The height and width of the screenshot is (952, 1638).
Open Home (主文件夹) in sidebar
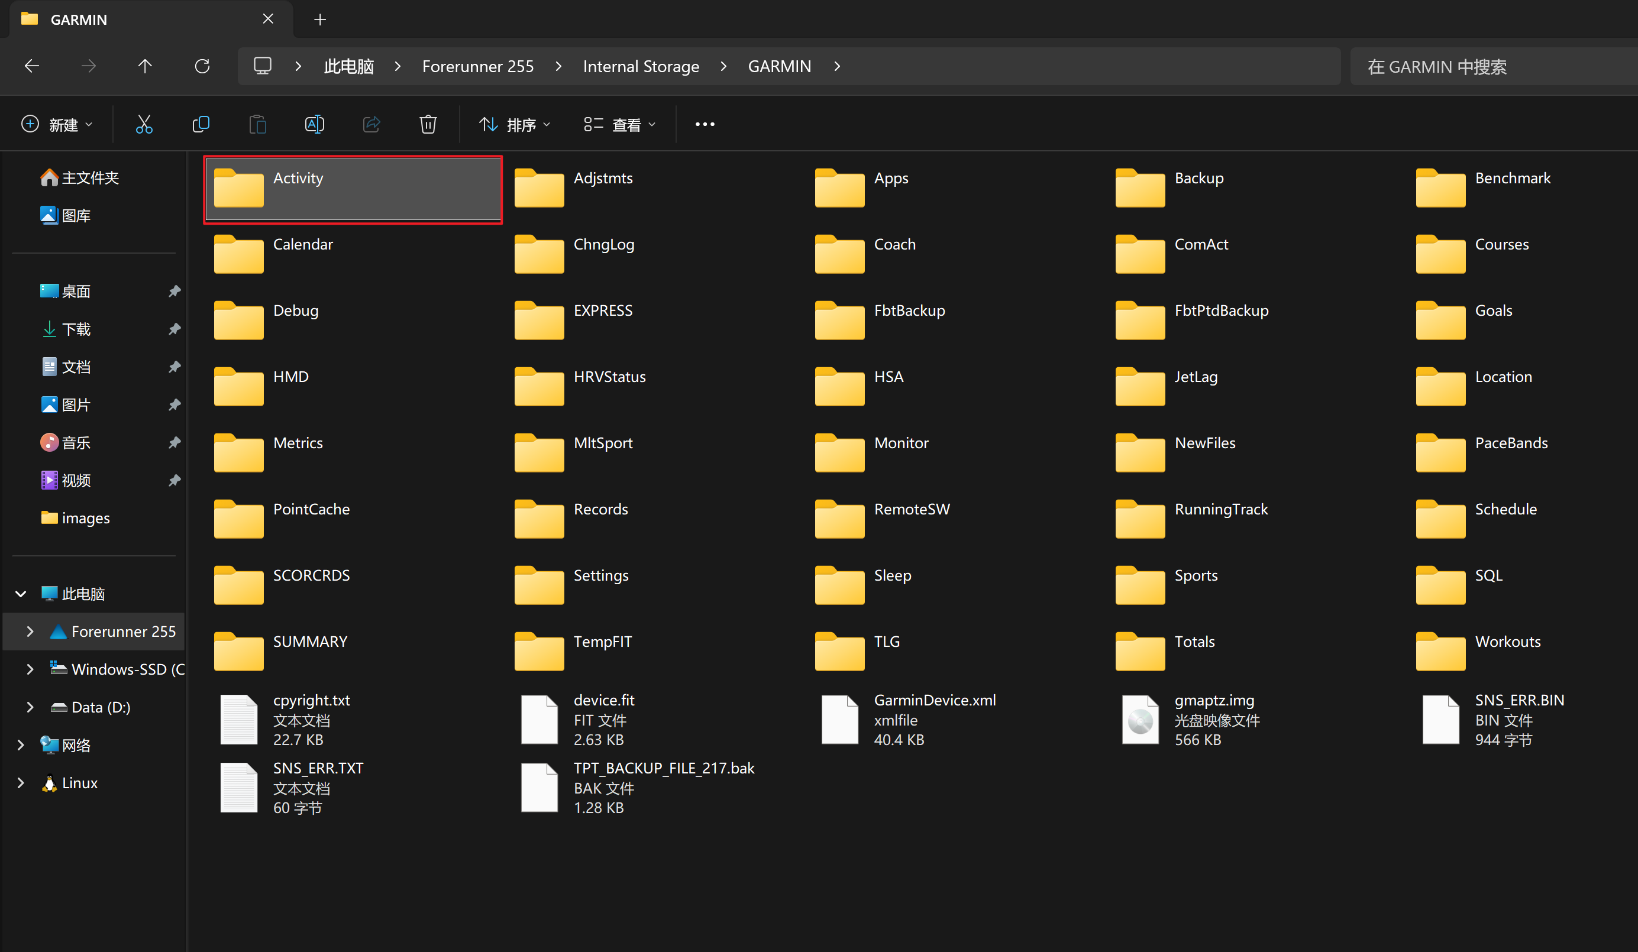click(80, 177)
